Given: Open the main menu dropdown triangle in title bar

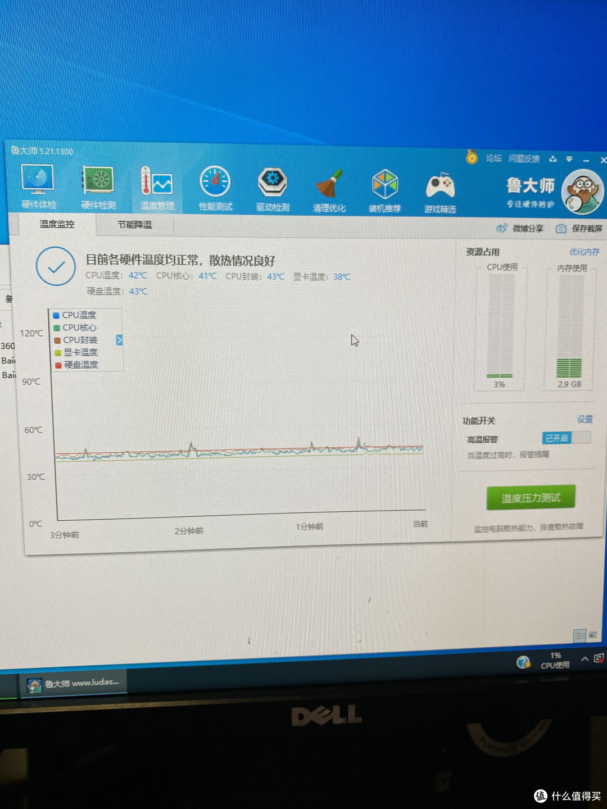Looking at the screenshot, I should coord(569,159).
